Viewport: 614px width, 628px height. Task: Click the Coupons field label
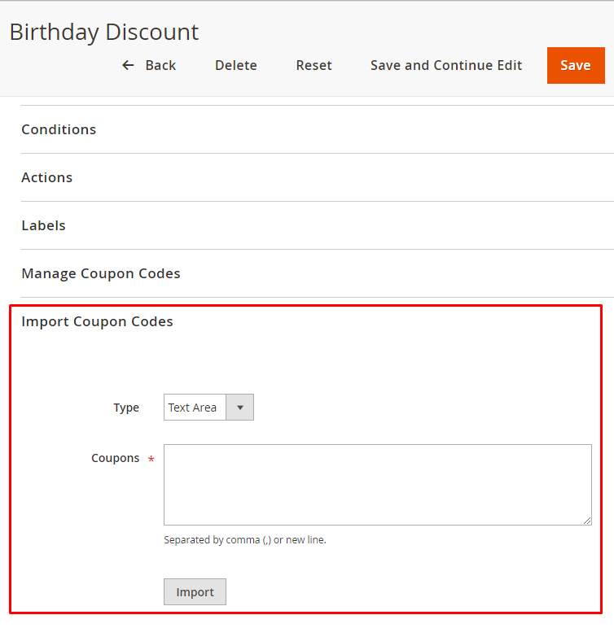click(x=115, y=458)
